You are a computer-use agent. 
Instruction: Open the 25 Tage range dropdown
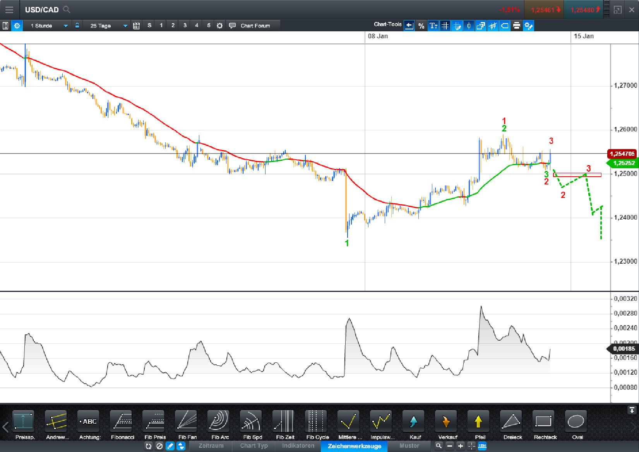pos(125,26)
